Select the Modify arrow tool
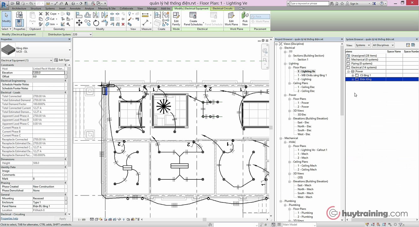The width and height of the screenshot is (419, 227). (x=6, y=18)
